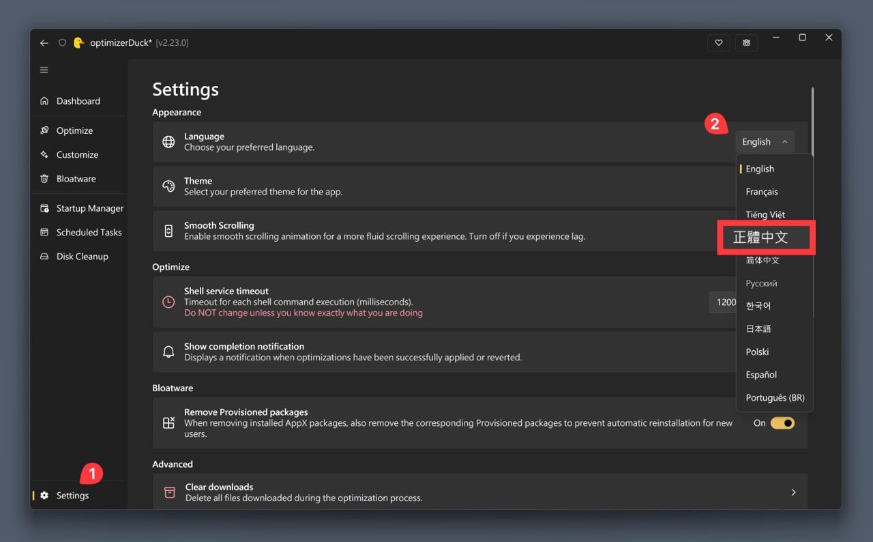873x542 pixels.
Task: Click the back arrow in the title bar
Action: click(44, 42)
